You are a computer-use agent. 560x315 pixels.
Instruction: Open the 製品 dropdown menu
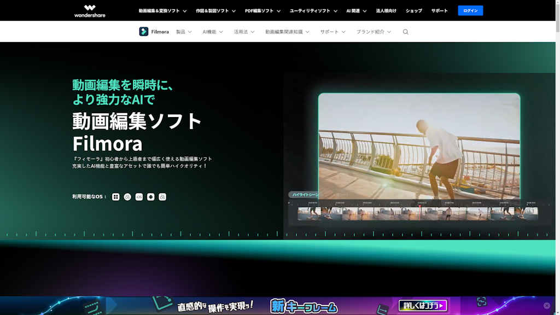point(184,32)
